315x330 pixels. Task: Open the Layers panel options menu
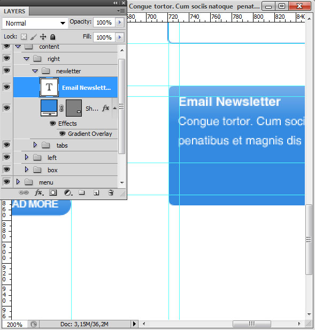tap(121, 11)
